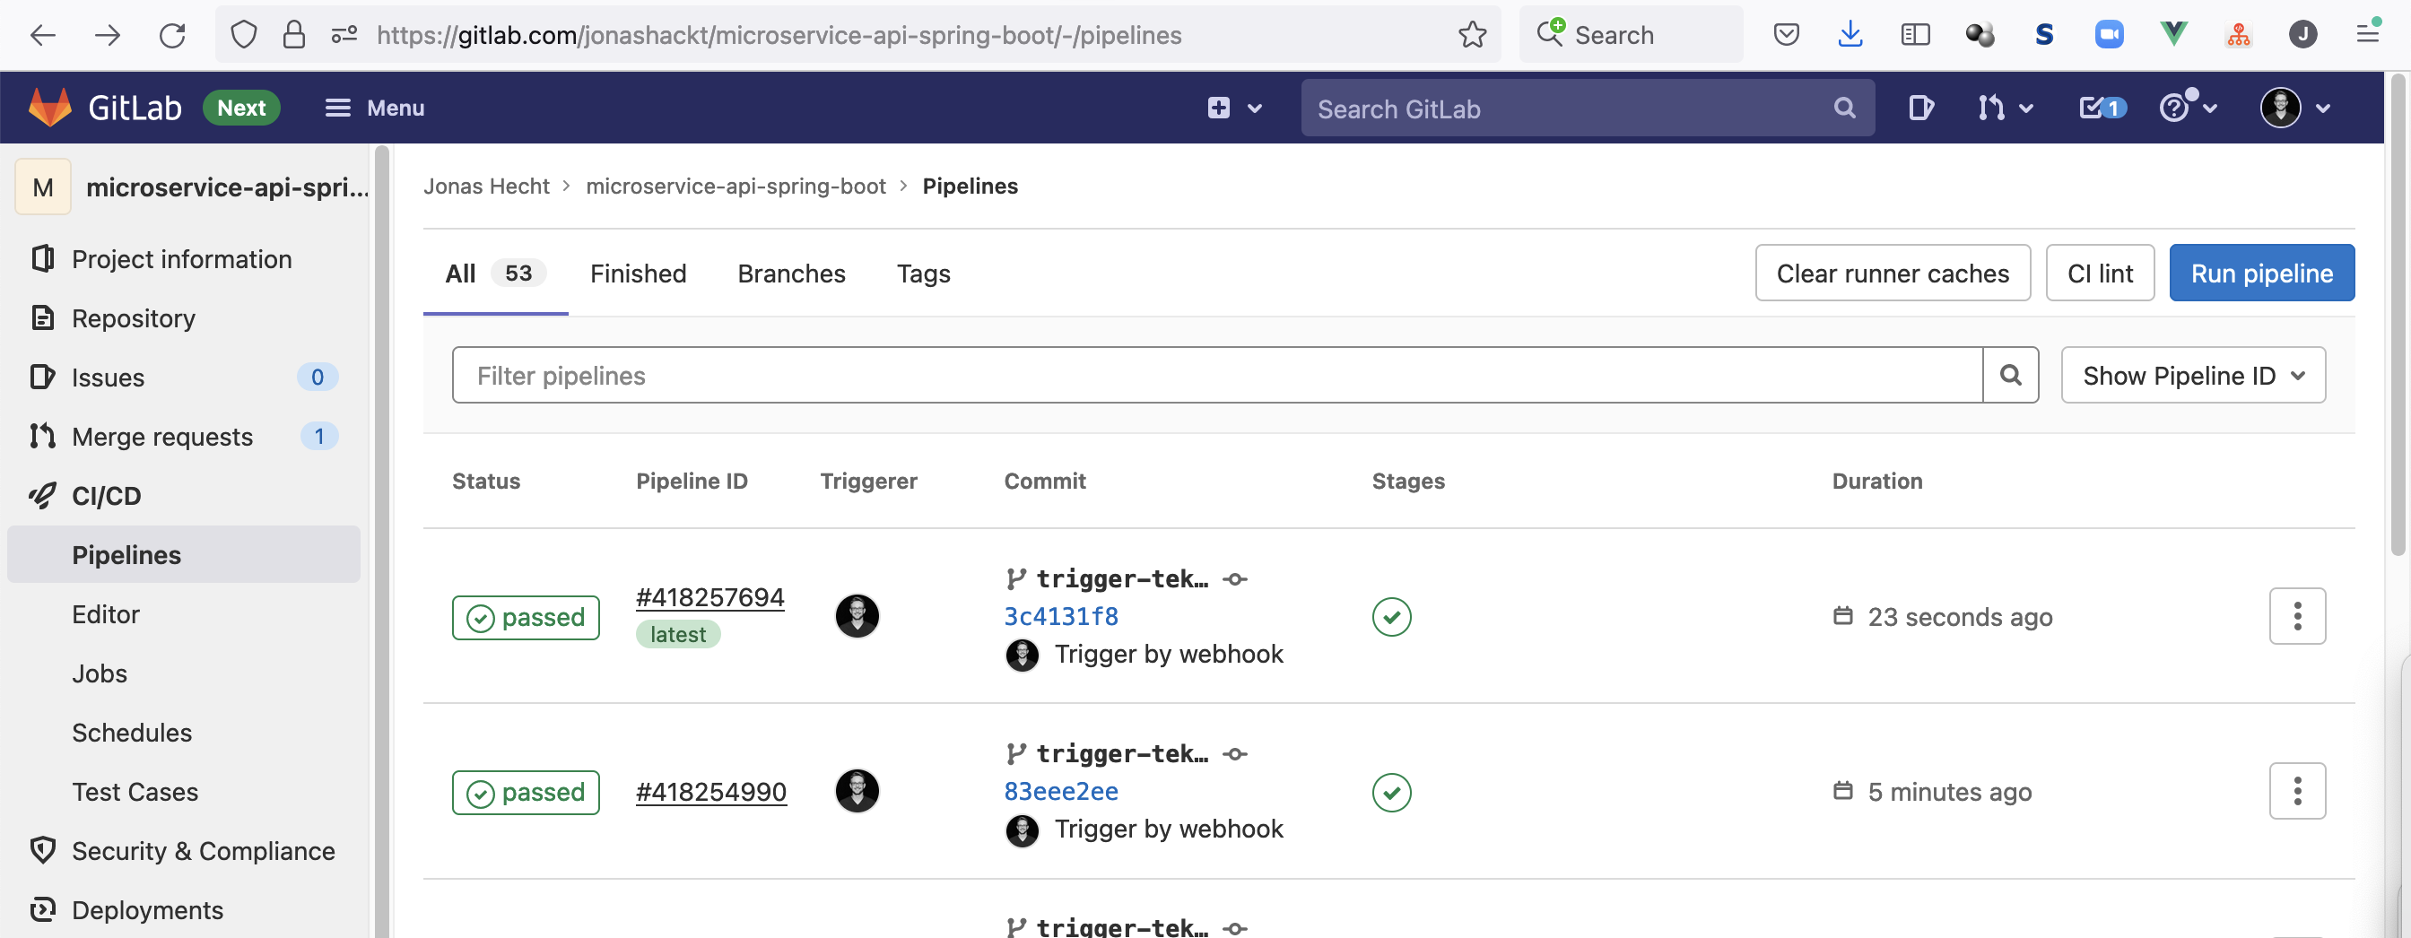The height and width of the screenshot is (938, 2411).
Task: Click the GitLab fox logo
Action: point(49,108)
